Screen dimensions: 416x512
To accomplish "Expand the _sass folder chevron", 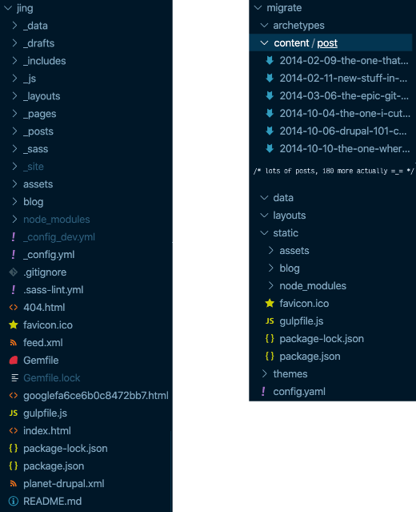I will (x=14, y=149).
